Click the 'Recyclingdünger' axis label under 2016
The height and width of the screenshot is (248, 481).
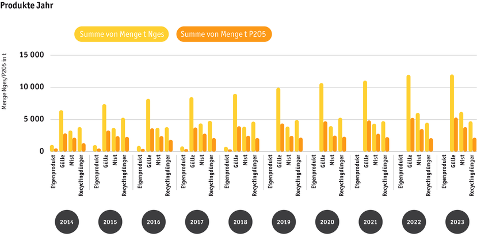(167, 173)
